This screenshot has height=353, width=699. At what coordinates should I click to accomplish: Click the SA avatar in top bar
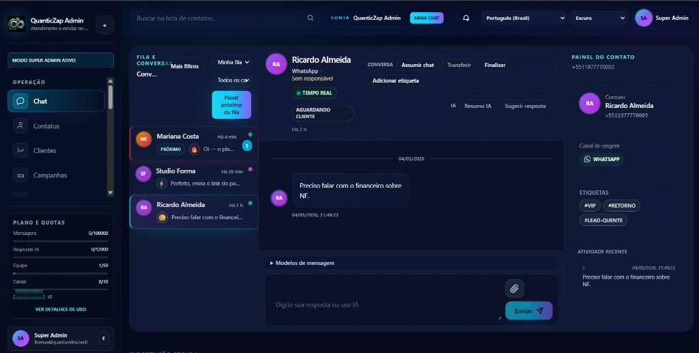click(x=643, y=18)
